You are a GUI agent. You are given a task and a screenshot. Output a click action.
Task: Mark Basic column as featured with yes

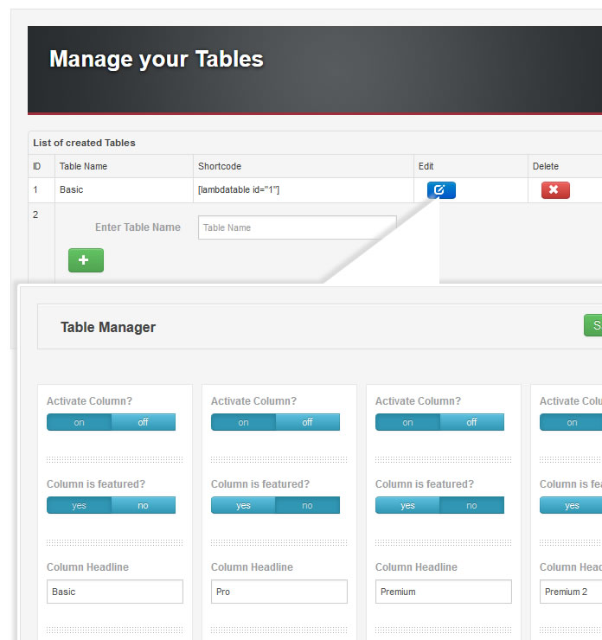click(x=79, y=505)
